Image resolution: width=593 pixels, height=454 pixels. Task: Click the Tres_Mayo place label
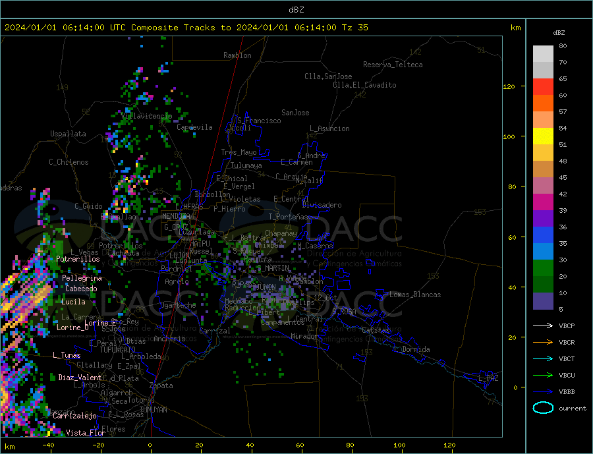pos(239,152)
